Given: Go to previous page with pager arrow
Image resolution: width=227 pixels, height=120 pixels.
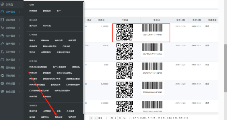Looking at the screenshot, I should tap(96, 118).
